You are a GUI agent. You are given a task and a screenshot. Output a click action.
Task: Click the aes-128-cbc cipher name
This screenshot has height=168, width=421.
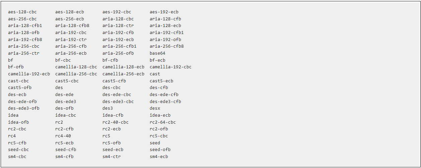click(22, 12)
